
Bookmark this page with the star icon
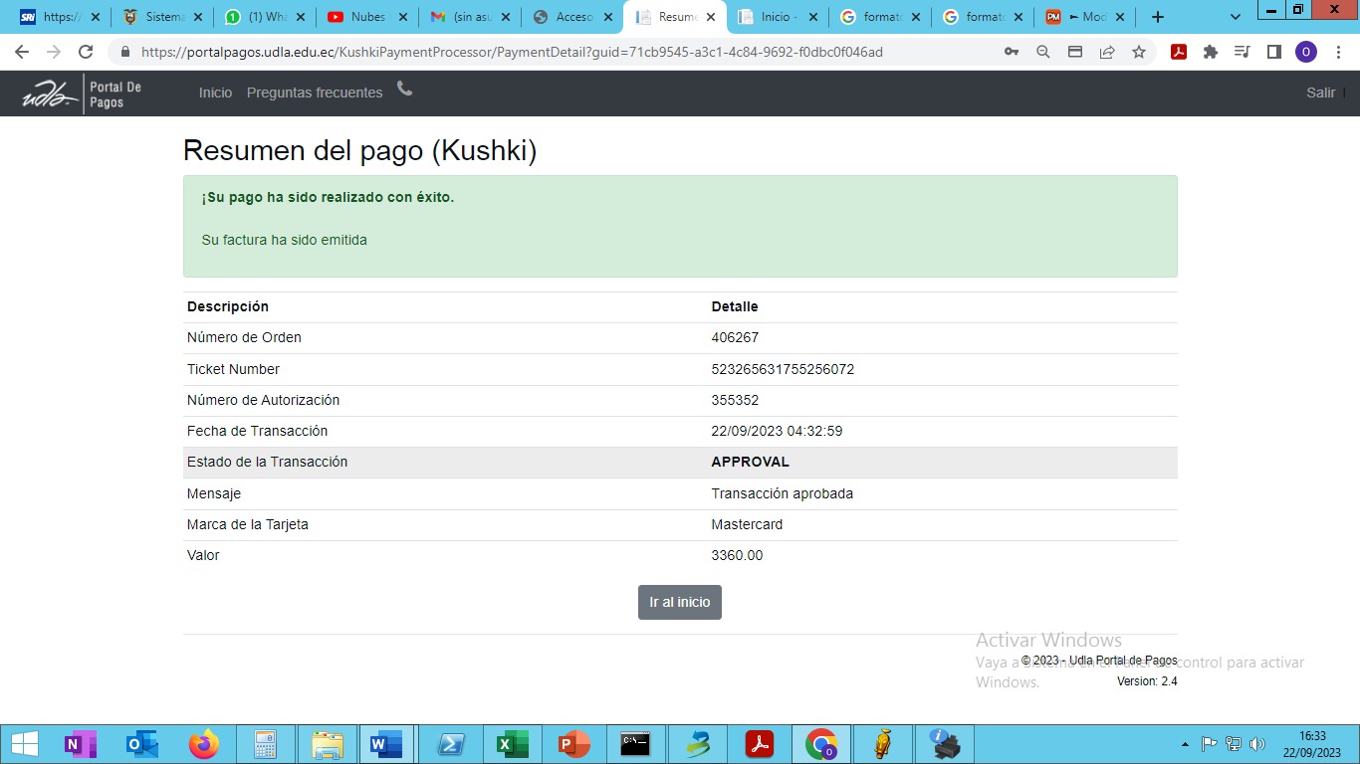pos(1139,52)
